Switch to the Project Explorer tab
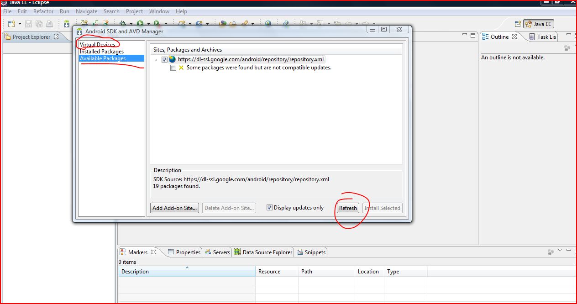This screenshot has width=577, height=304. click(31, 37)
